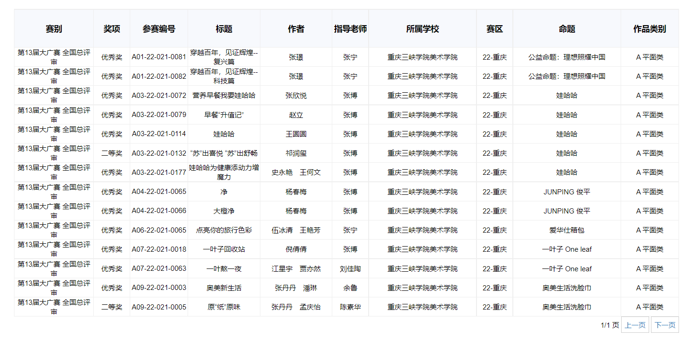The image size is (686, 337).
Task: Click the 所属学校 column header
Action: tap(422, 29)
